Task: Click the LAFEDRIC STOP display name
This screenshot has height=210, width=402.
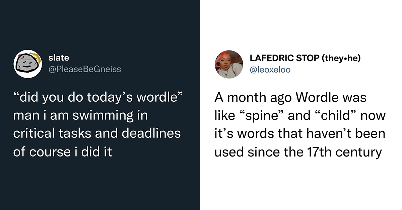Action: 284,58
